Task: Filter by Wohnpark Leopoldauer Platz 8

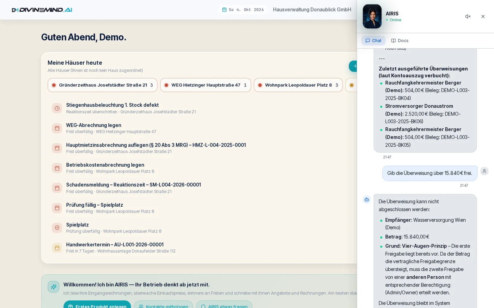Action: (298, 85)
